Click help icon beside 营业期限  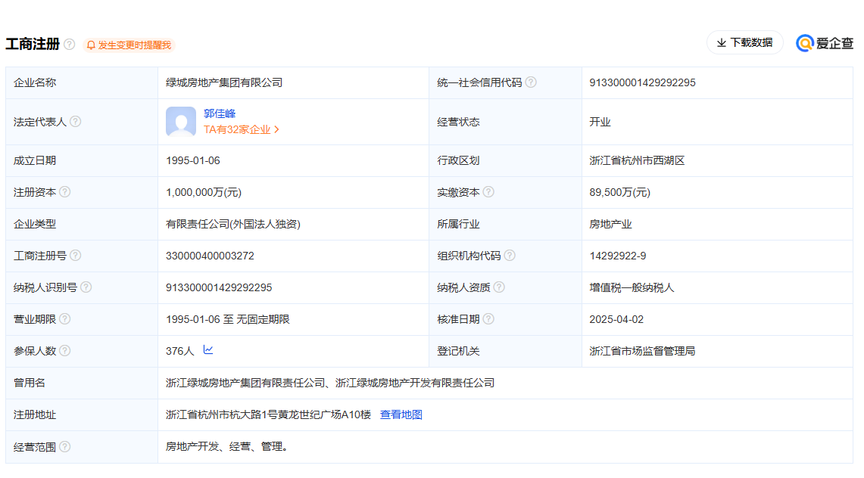[x=65, y=319]
